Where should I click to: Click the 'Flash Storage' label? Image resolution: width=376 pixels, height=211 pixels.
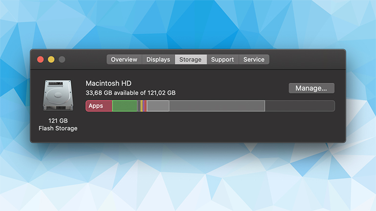click(x=58, y=129)
